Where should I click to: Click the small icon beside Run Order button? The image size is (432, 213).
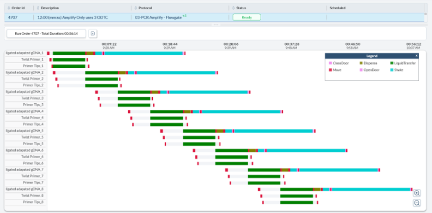(x=92, y=34)
